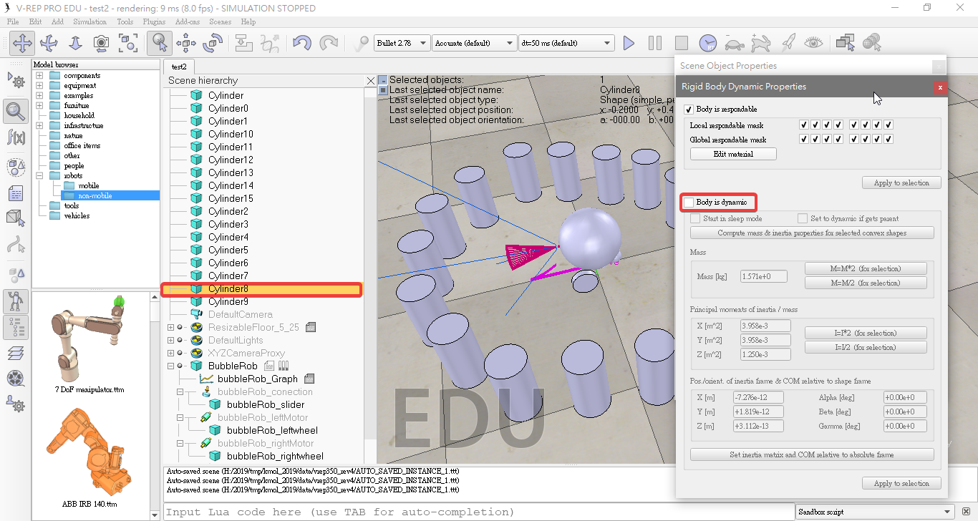Open the video recorder film reel icon
Viewport: 978px width, 521px height.
tap(16, 379)
